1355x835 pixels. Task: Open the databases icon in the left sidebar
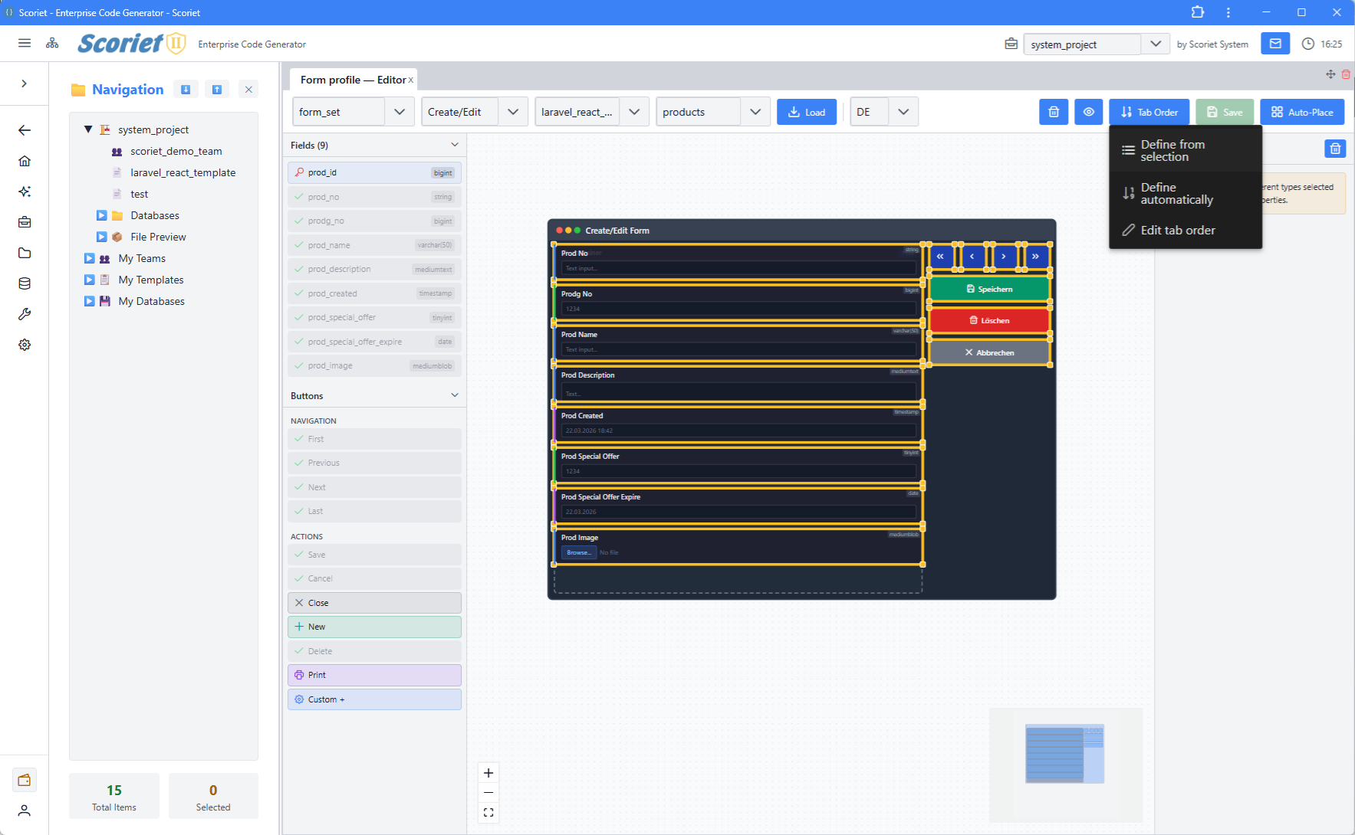(25, 283)
